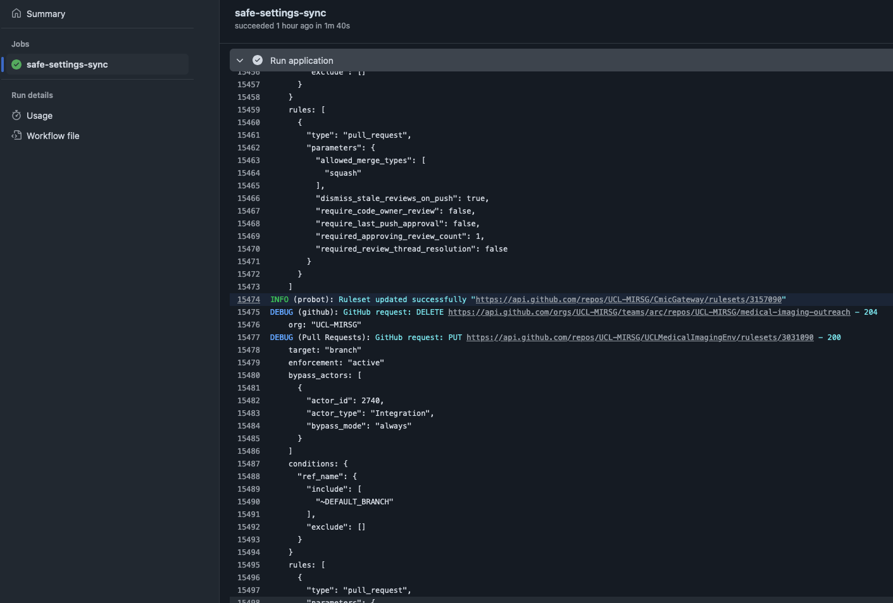
Task: Click the Summary home icon
Action: click(x=16, y=13)
